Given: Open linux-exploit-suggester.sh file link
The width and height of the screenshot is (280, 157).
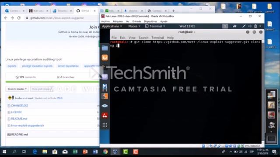Looking at the screenshot, I should click(28, 126).
